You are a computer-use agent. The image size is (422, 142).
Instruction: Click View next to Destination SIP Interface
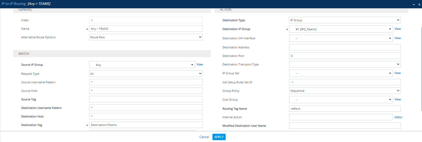click(397, 38)
